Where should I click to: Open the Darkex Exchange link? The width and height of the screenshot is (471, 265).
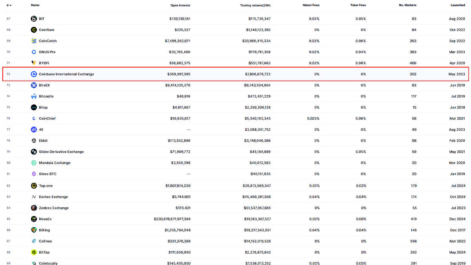(53, 197)
